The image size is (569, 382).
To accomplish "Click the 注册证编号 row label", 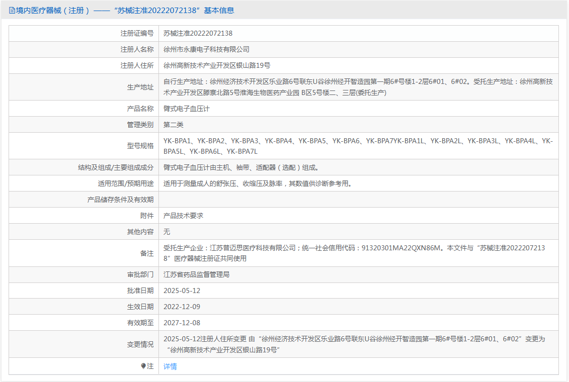I will pos(137,33).
